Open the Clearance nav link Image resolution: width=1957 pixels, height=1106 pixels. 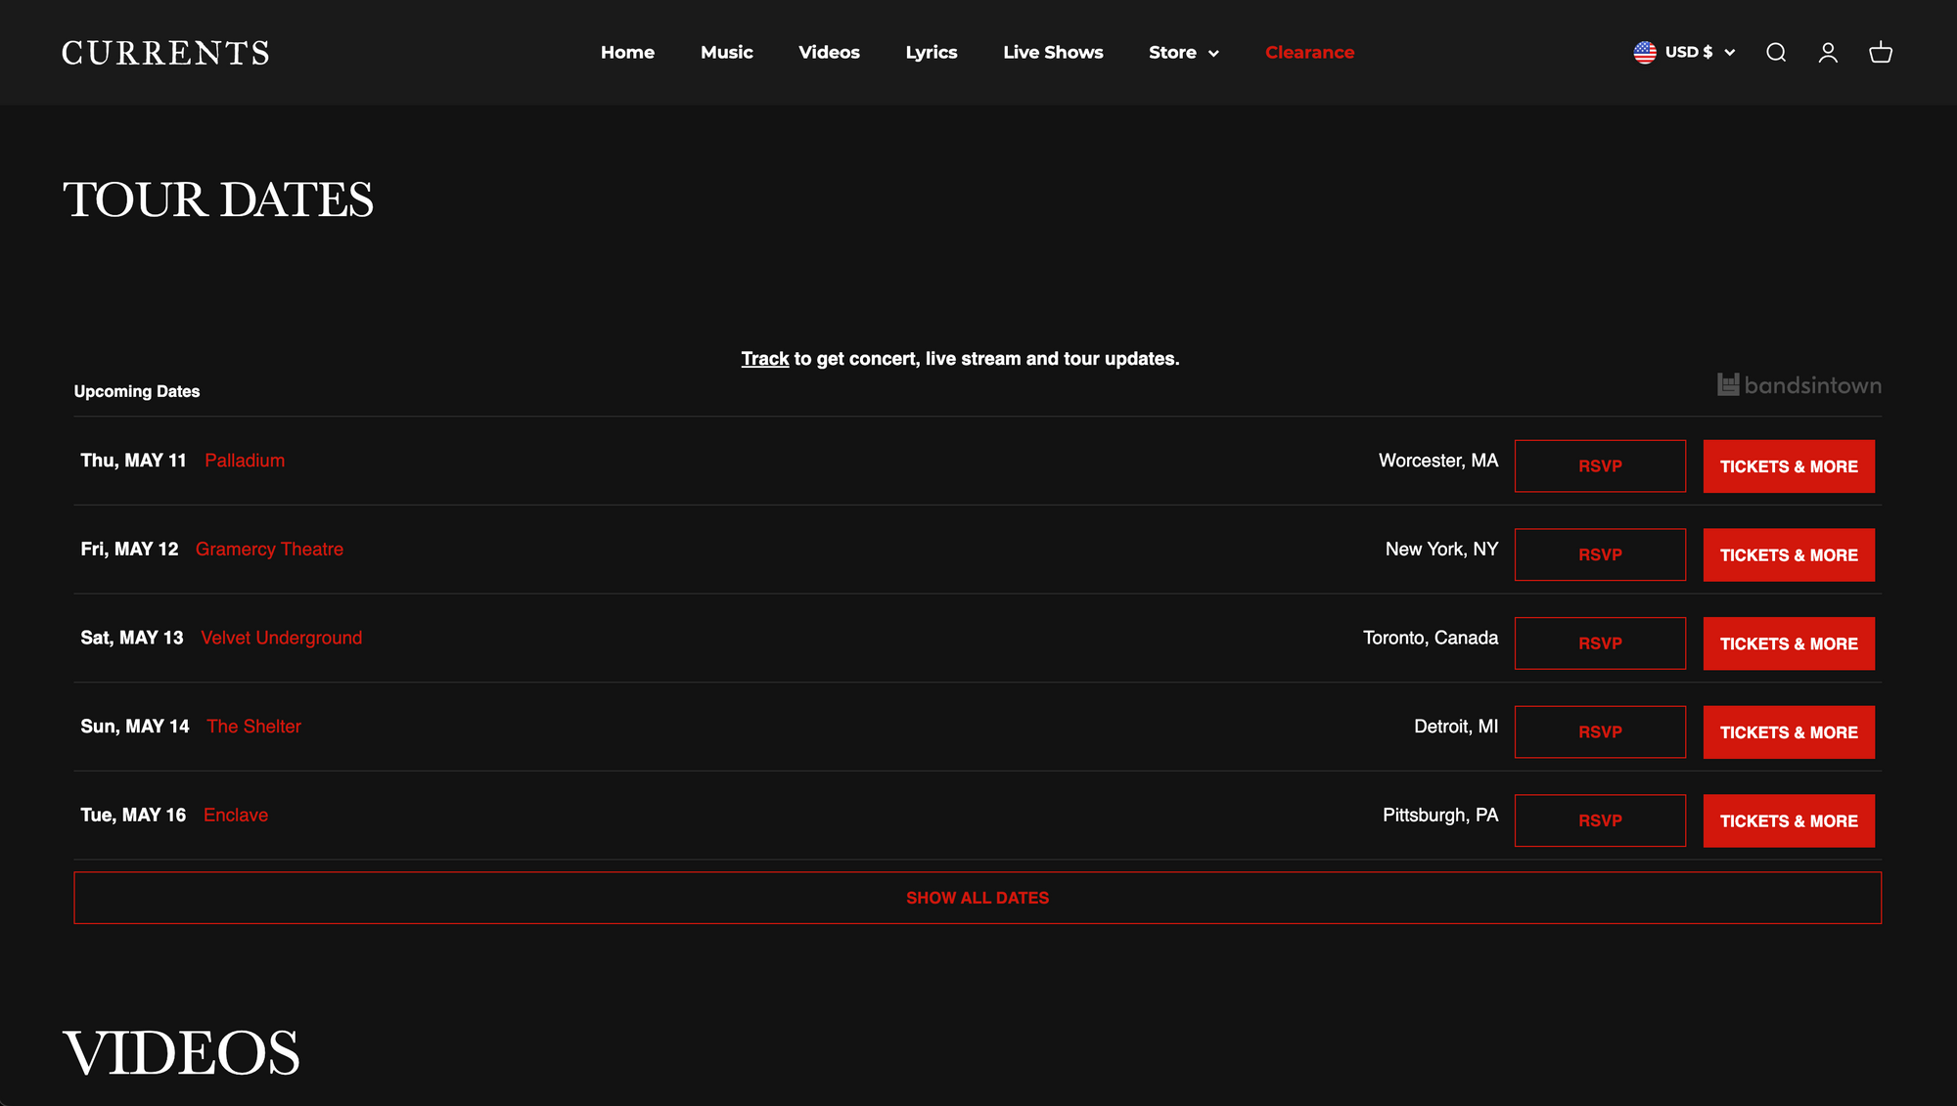point(1309,53)
